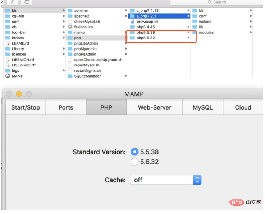Open the htdocs folder
This screenshot has height=214, width=265.
[35, 38]
